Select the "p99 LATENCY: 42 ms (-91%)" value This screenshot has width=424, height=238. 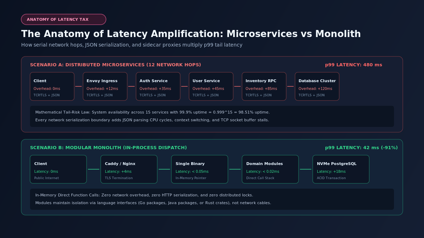(361, 148)
